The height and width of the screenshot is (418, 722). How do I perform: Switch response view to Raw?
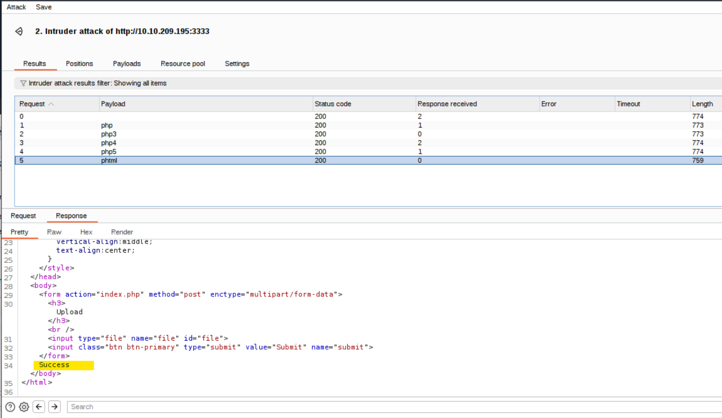point(54,232)
